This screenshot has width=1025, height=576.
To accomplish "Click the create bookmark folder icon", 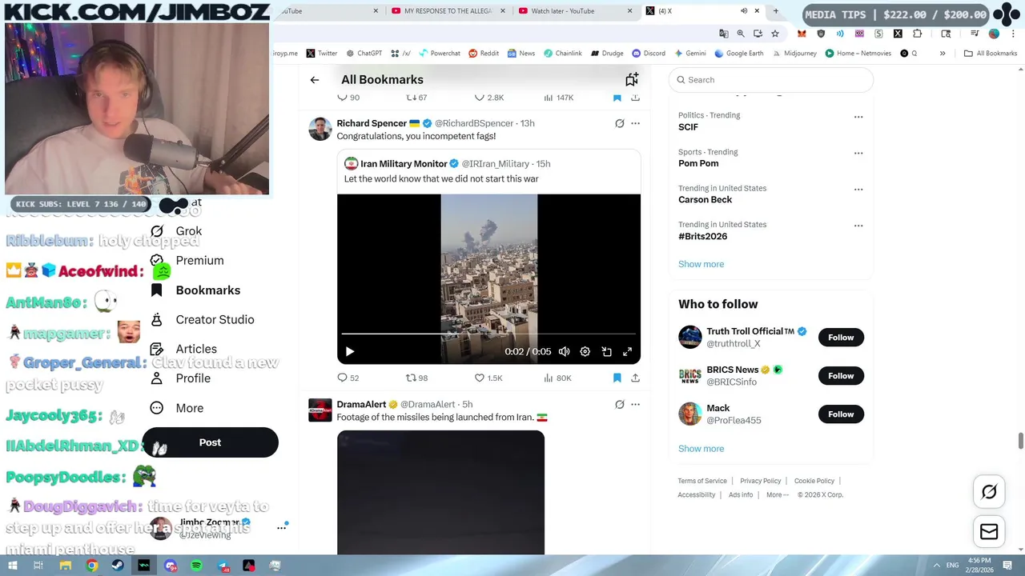I will point(632,79).
